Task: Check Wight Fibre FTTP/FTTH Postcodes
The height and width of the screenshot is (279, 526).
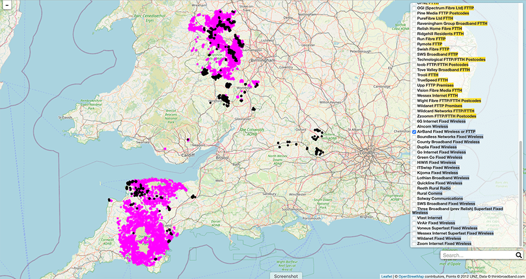Action: click(x=414, y=101)
